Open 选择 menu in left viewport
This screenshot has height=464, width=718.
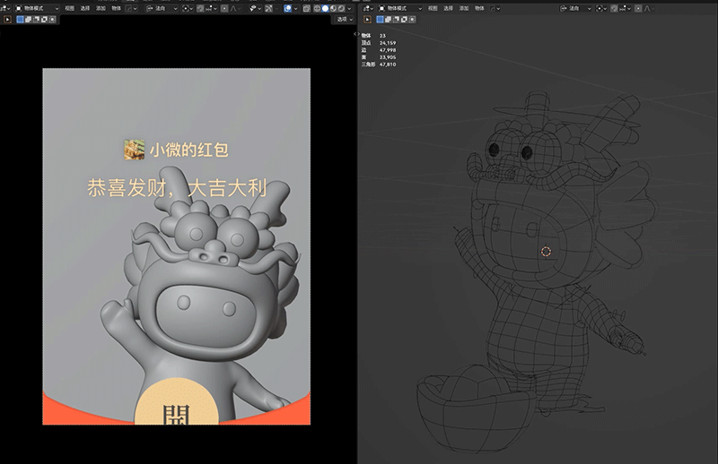pyautogui.click(x=84, y=8)
